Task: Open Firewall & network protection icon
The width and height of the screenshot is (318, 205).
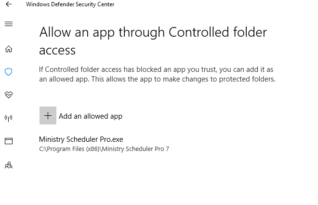Action: 9,118
